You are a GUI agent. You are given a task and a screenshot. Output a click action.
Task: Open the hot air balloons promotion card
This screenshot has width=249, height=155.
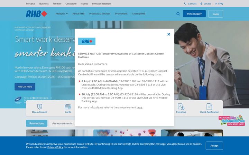[x=124, y=133]
